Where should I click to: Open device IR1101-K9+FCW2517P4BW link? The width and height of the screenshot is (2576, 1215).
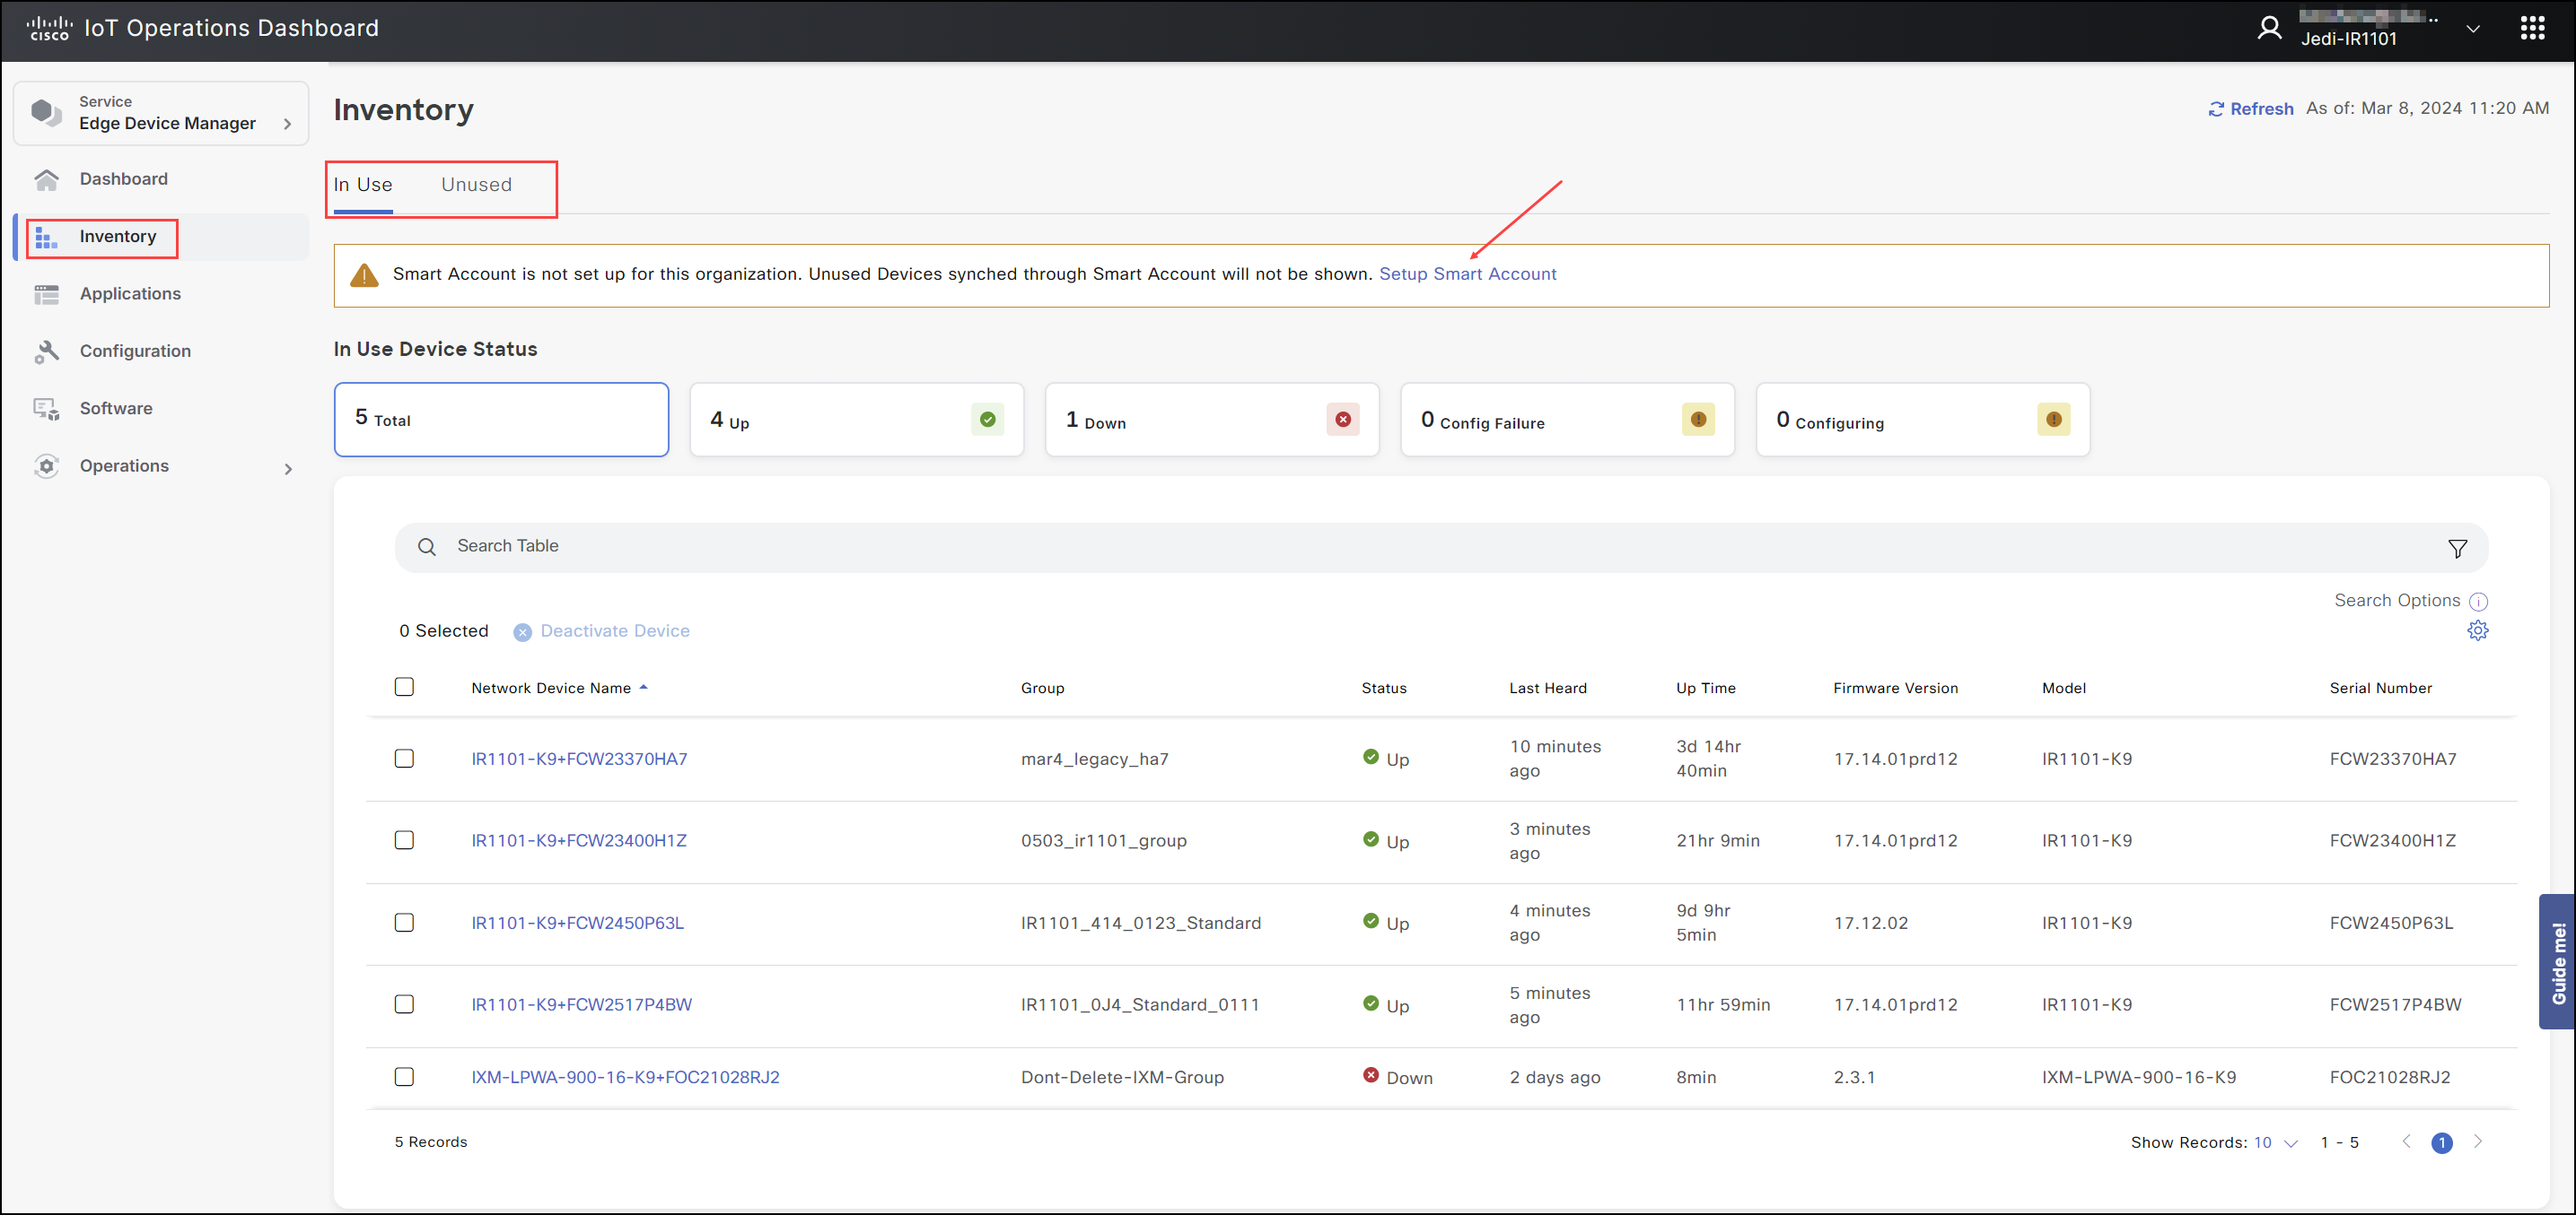[x=581, y=1005]
